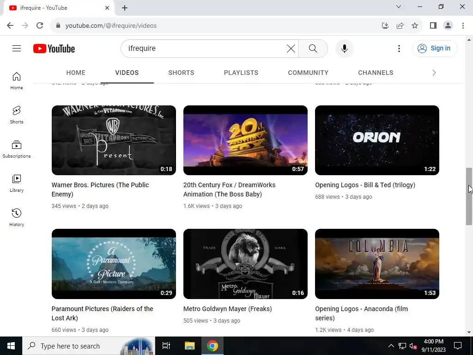Viewport: 473px width, 355px height.
Task: Clear the search box text with X
Action: 291,48
